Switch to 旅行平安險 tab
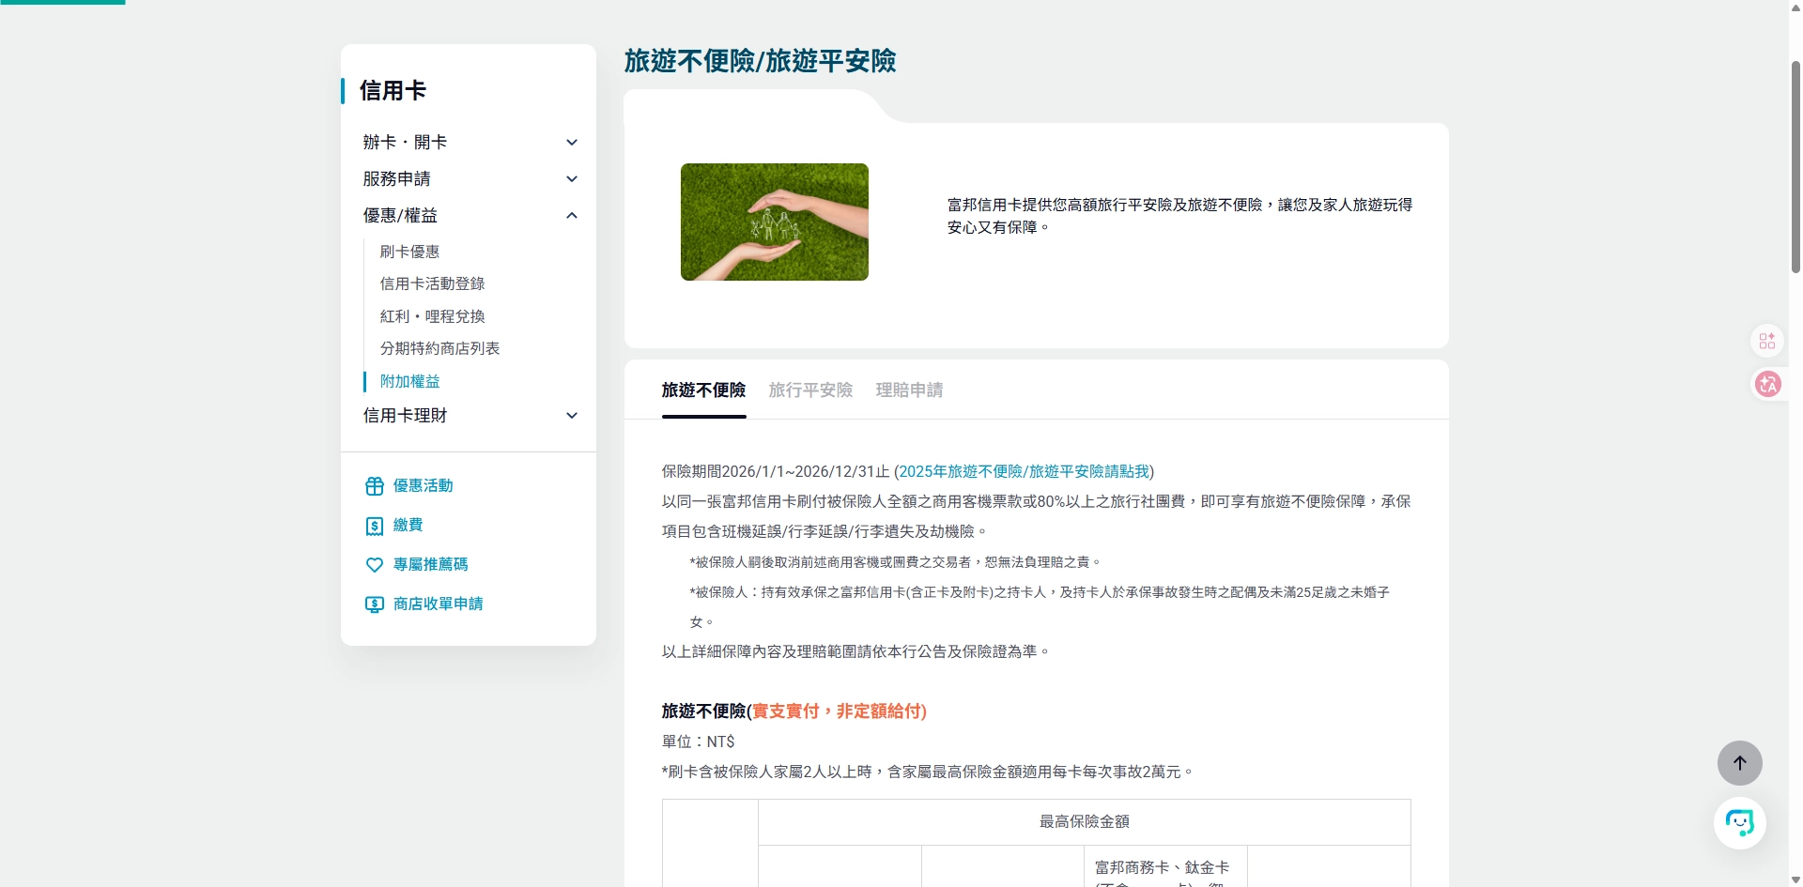 point(810,390)
